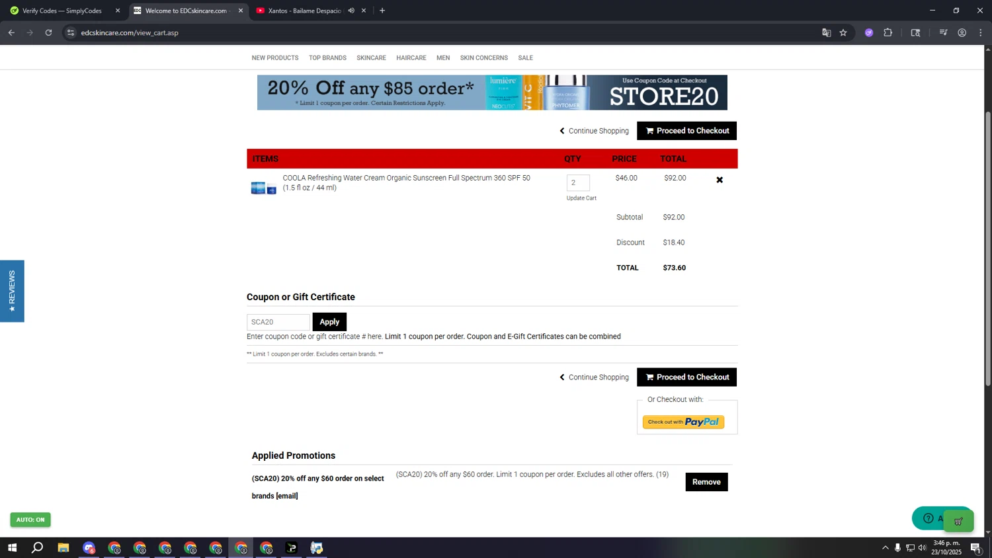Focus the quantity input field
This screenshot has width=992, height=558.
(x=578, y=182)
